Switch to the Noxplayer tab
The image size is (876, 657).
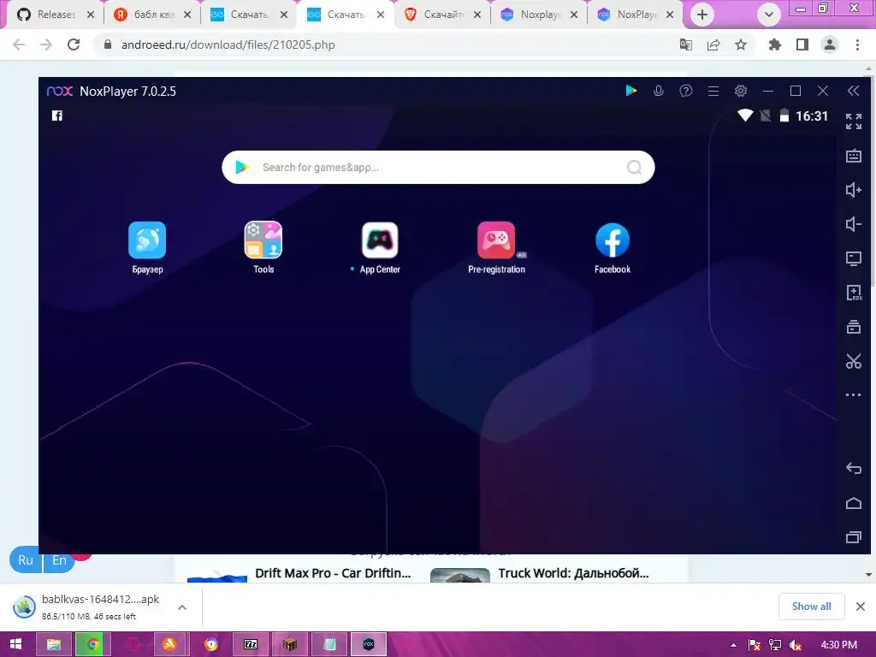click(x=538, y=15)
